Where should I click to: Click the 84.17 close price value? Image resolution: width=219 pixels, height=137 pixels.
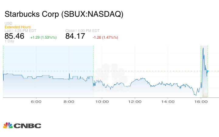tap(75, 37)
